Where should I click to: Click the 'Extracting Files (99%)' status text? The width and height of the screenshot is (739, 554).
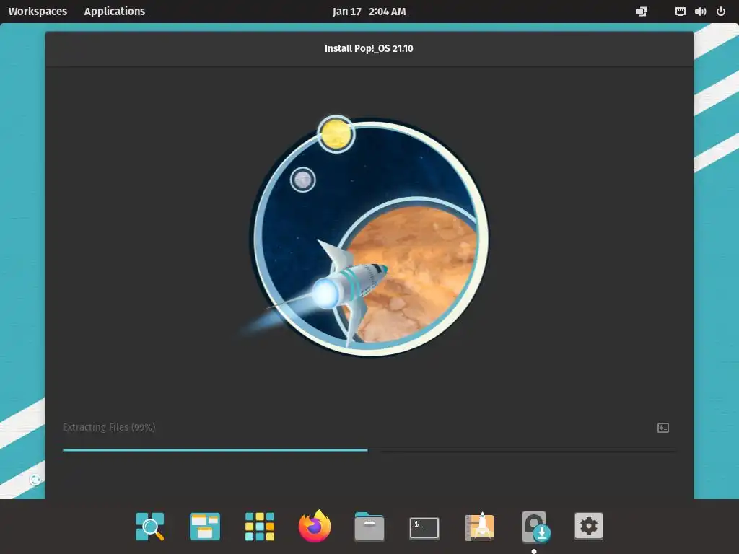click(x=109, y=427)
